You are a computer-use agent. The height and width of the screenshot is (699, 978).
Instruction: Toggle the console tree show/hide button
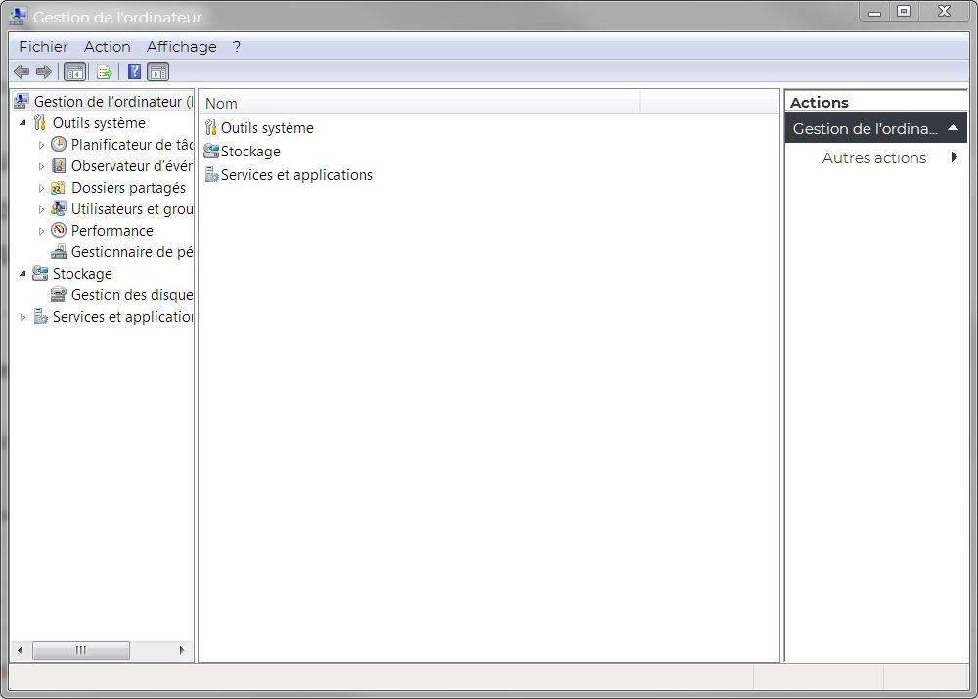pos(74,71)
